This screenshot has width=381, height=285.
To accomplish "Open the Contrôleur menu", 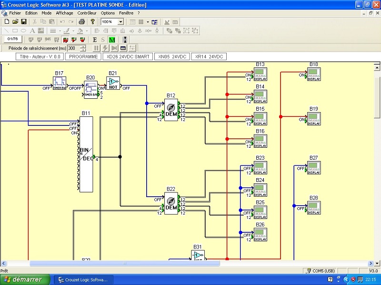I will (87, 13).
